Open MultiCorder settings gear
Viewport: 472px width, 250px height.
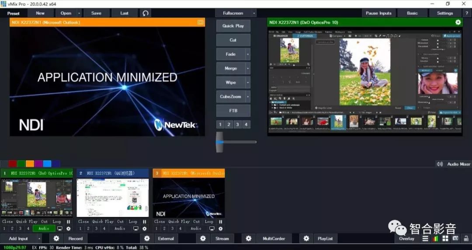pos(248,239)
